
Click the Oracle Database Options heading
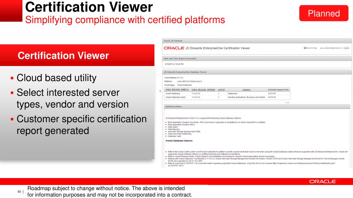point(179,141)
